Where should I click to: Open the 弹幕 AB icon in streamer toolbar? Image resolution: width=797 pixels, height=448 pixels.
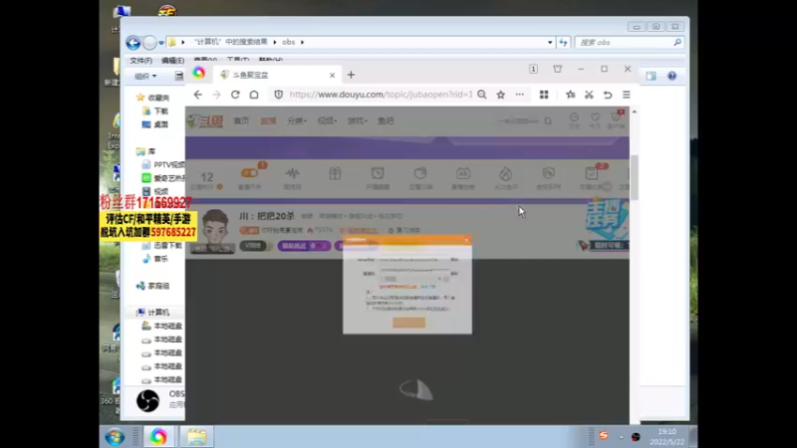tap(462, 177)
